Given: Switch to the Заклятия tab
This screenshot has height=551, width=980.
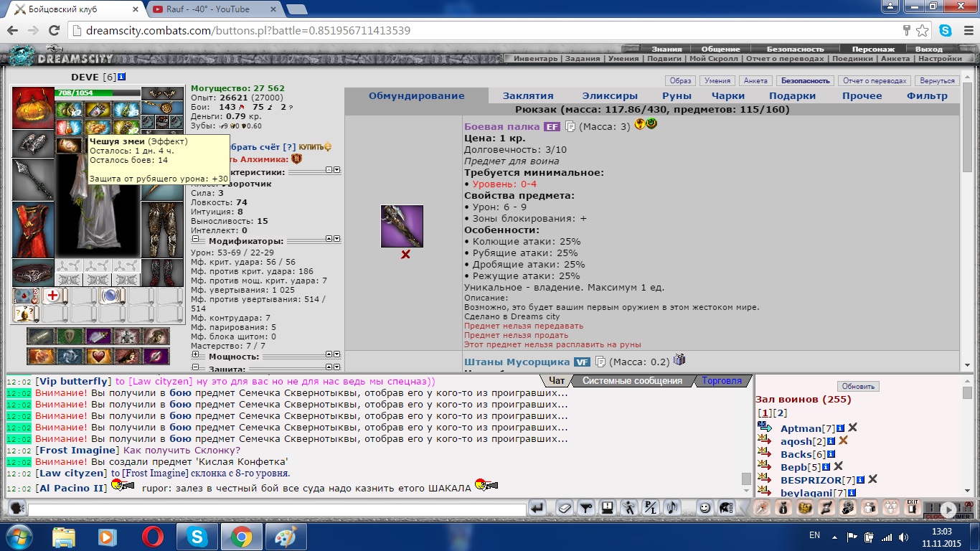Looking at the screenshot, I should pos(528,95).
